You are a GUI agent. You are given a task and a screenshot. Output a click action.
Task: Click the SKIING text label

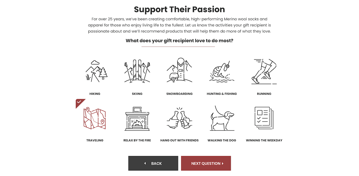click(x=137, y=94)
